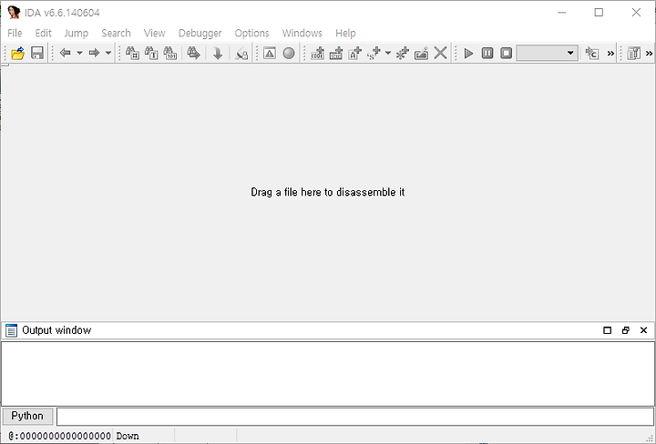Click the string style 's' plus icon

click(374, 53)
